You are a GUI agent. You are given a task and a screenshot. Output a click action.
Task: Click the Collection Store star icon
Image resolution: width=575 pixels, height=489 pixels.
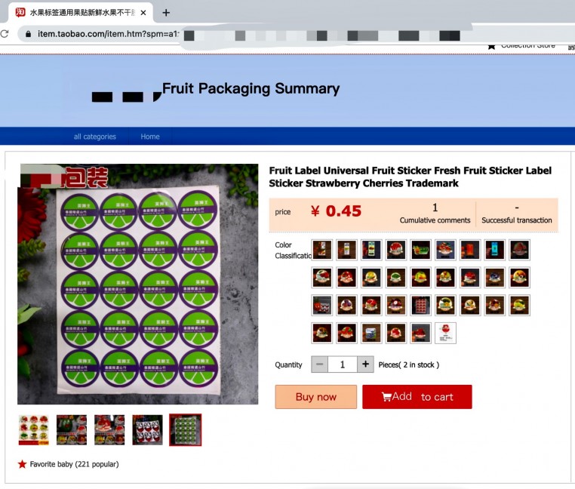491,47
